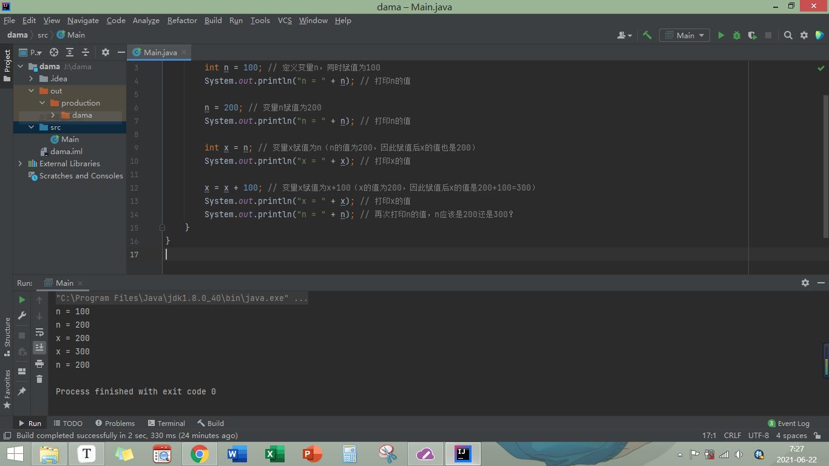Rerun Main in Run panel

coord(22,300)
